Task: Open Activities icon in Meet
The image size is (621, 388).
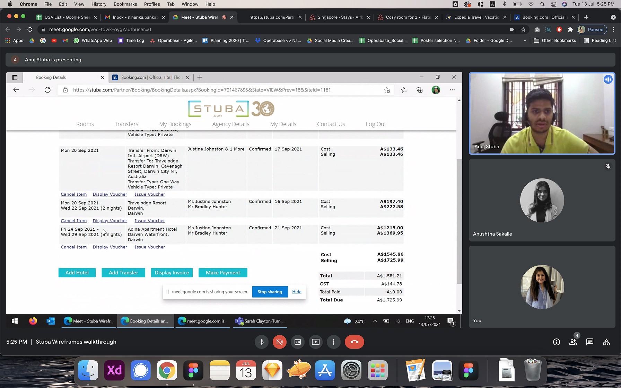Action: tap(606, 342)
